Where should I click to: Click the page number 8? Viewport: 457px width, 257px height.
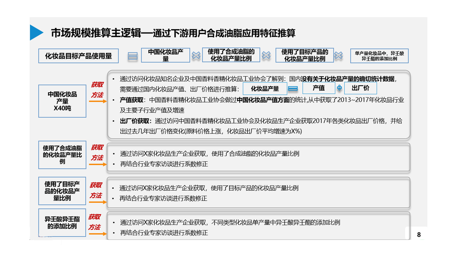click(419, 235)
